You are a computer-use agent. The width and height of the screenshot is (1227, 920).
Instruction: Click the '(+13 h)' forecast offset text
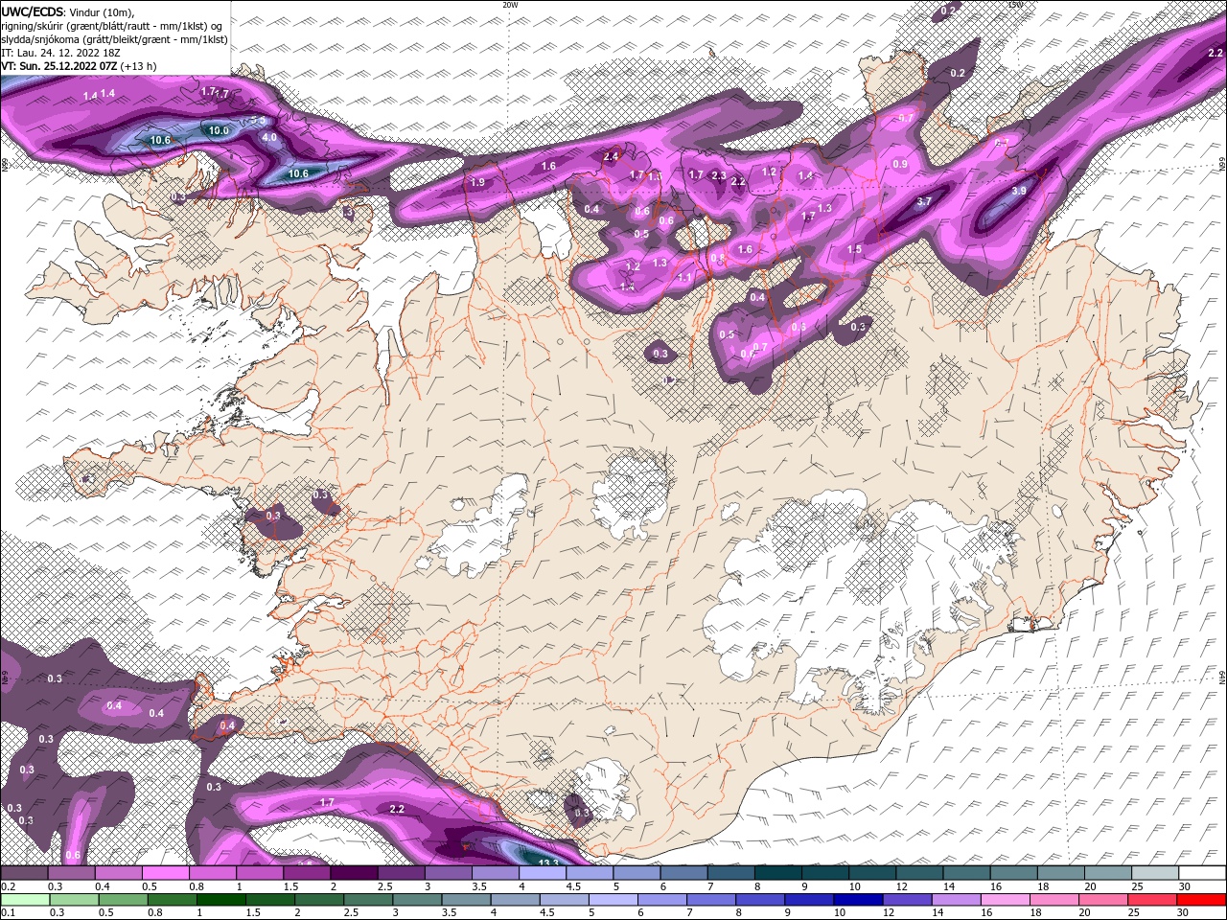[139, 66]
